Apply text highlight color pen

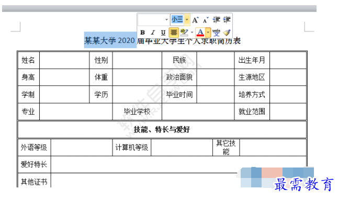pyautogui.click(x=184, y=32)
